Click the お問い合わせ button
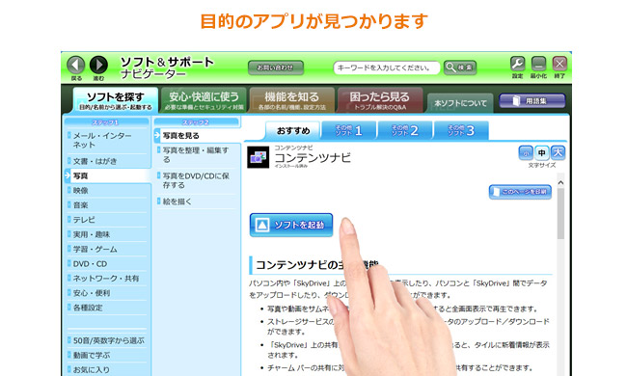This screenshot has width=627, height=376. tap(276, 67)
